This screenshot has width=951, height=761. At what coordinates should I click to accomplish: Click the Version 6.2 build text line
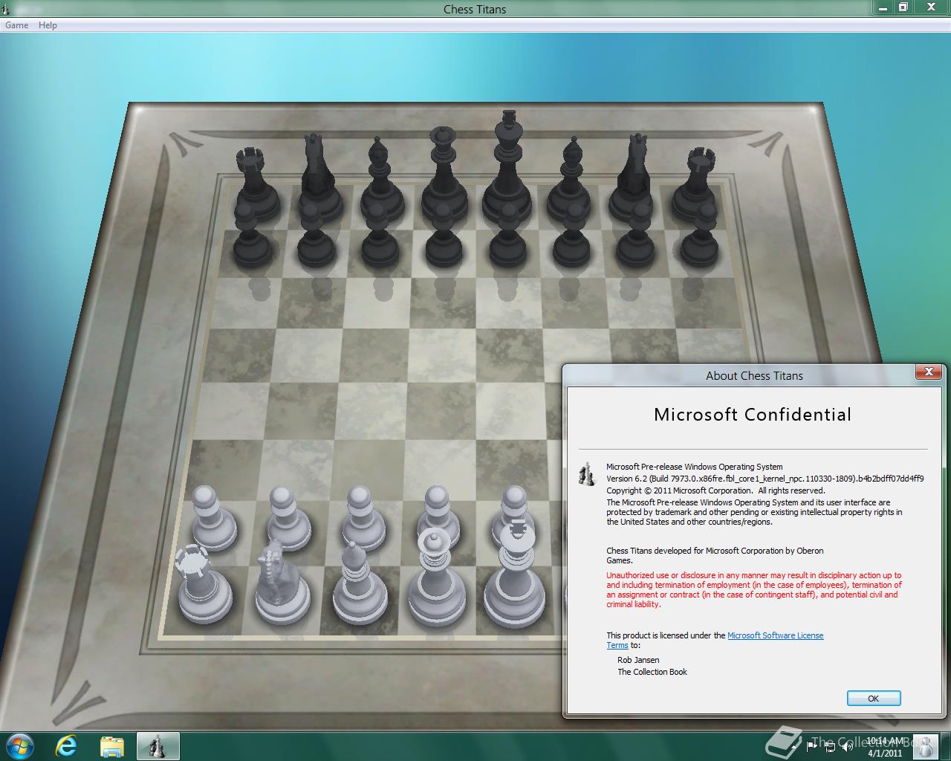(765, 479)
